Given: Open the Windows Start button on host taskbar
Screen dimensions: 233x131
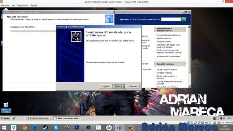Looking at the screenshot, I should tap(4, 128).
